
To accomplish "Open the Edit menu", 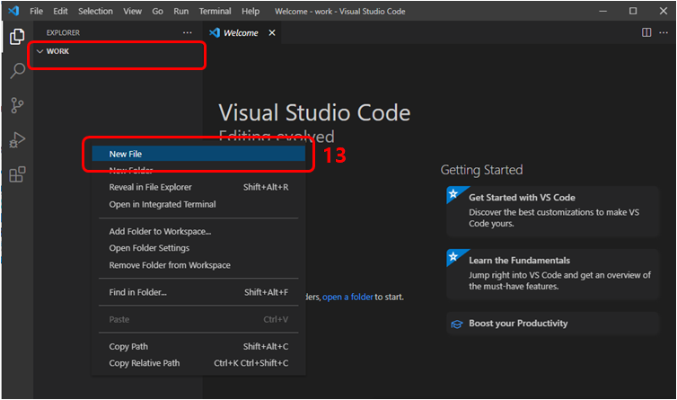I will [60, 12].
